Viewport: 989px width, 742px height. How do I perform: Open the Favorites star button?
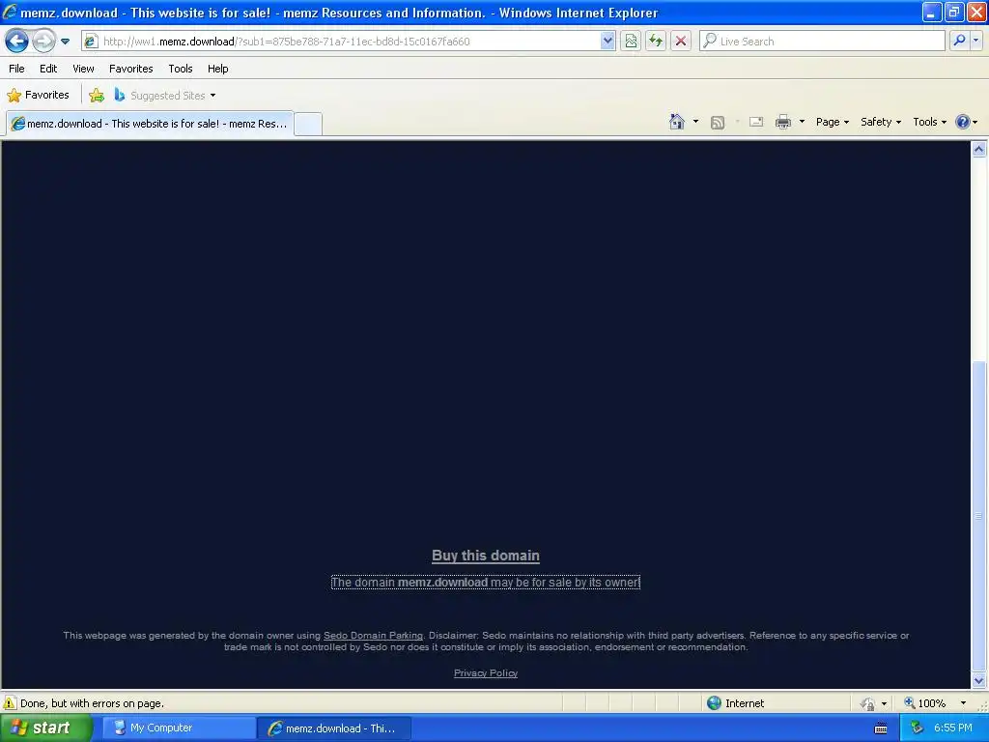pos(38,96)
